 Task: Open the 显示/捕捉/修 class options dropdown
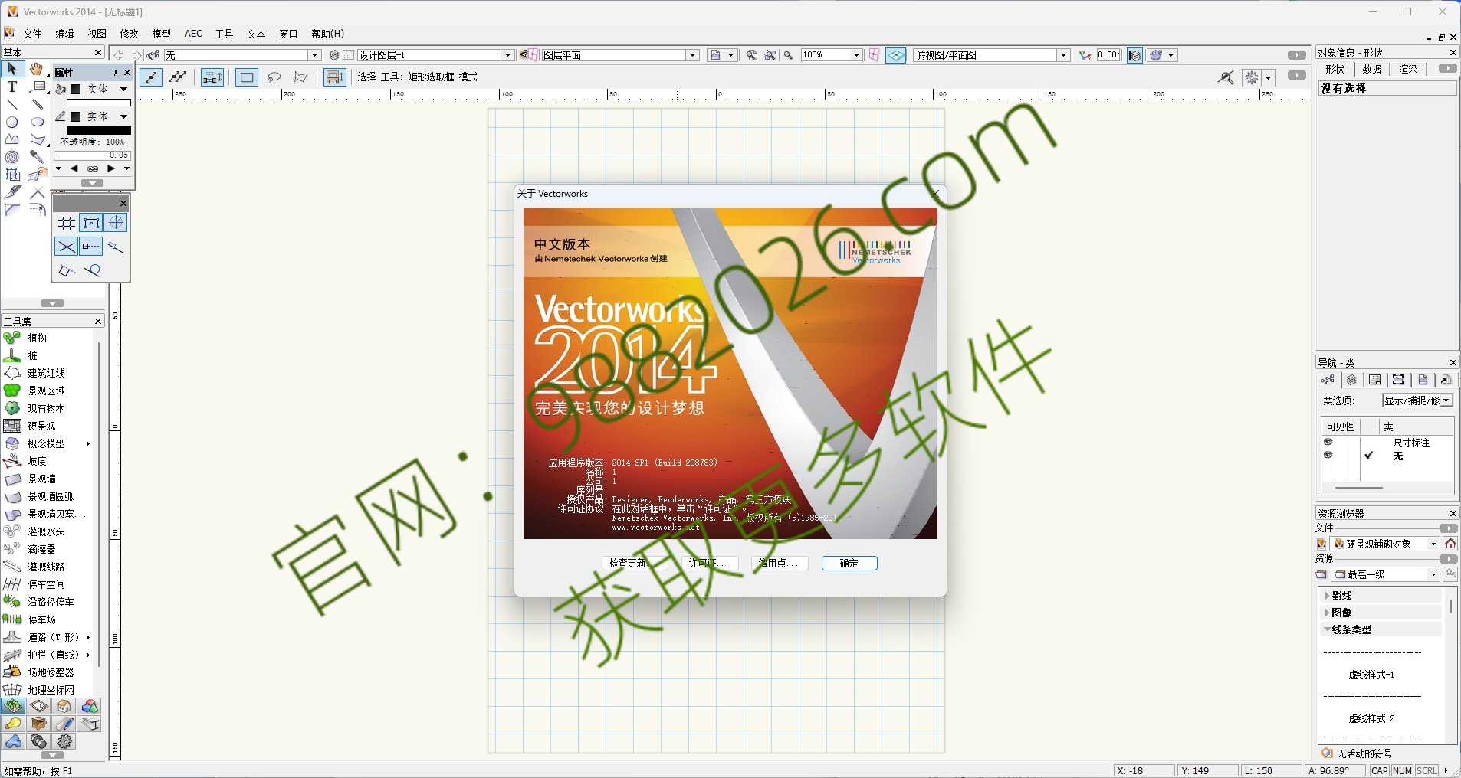1418,400
